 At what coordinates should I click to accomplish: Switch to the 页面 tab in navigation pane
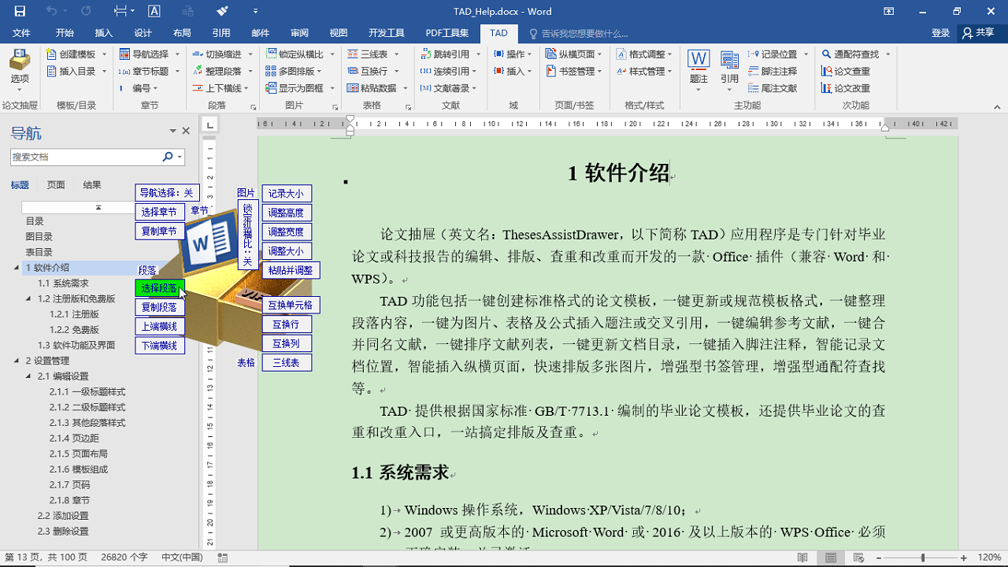point(55,184)
